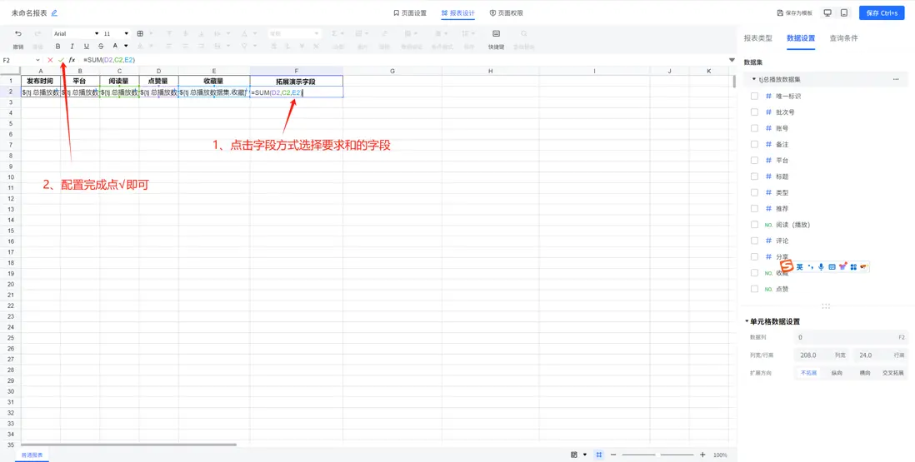Open the font size 11 dropdown
Image resolution: width=915 pixels, height=462 pixels.
pos(116,34)
